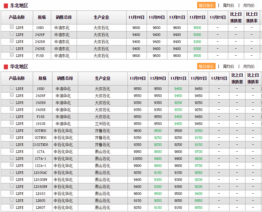The image size is (262, 212).
Task: Switch to 月均价 in 华北地区 section
Action: tap(249, 66)
